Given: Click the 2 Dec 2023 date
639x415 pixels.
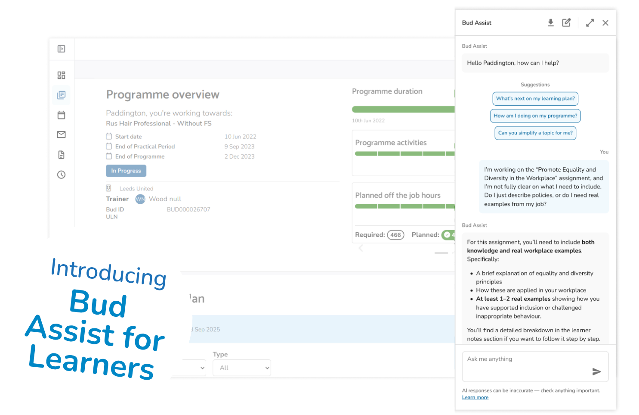Looking at the screenshot, I should pyautogui.click(x=239, y=156).
